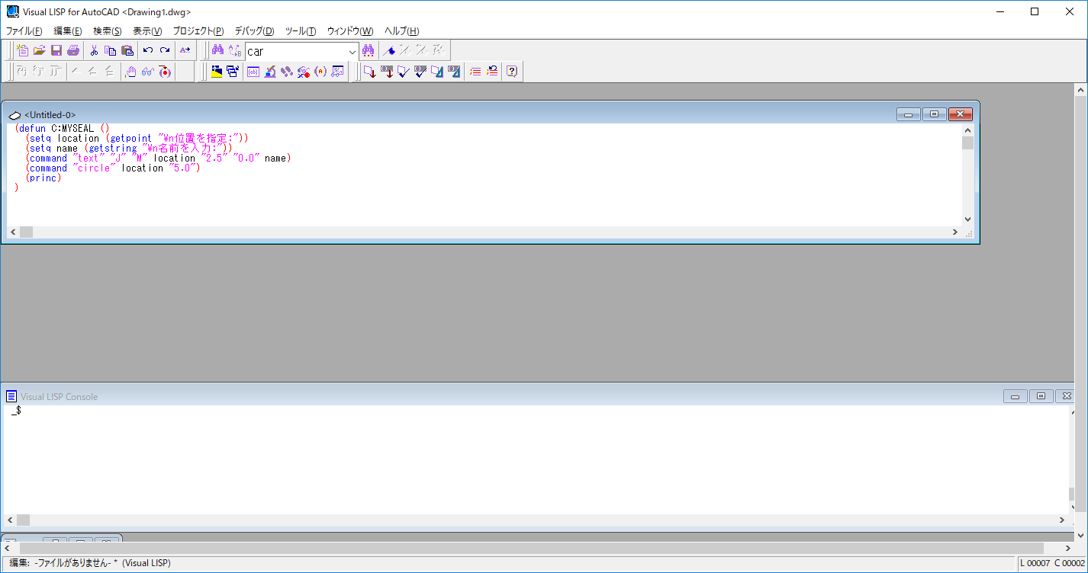Undo the last edit
1088x573 pixels.
[148, 51]
